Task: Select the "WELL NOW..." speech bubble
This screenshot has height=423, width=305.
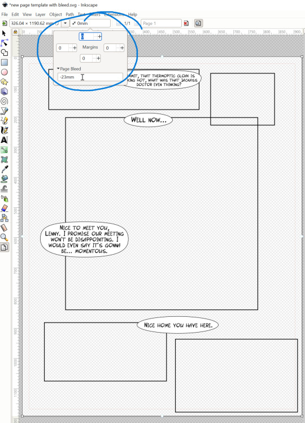Action: pyautogui.click(x=148, y=120)
